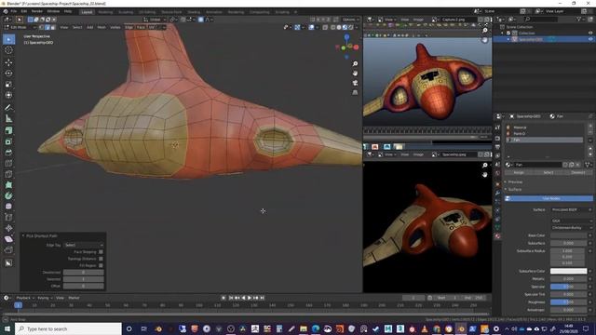This screenshot has width=596, height=335.
Task: Open the File menu
Action: (14, 11)
